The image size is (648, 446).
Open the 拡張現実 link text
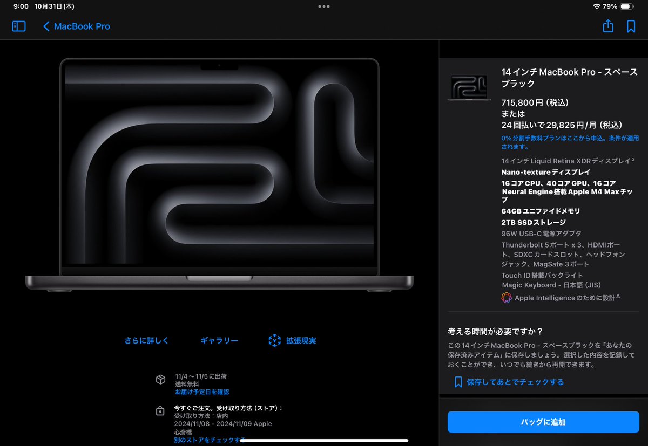pyautogui.click(x=301, y=340)
